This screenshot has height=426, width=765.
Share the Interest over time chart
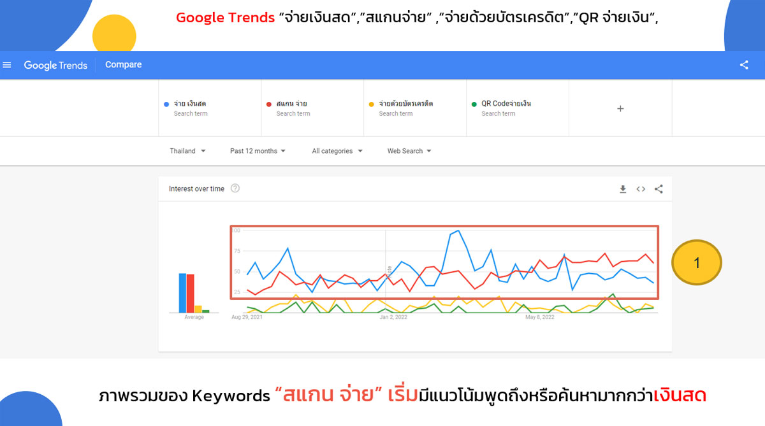coord(659,189)
